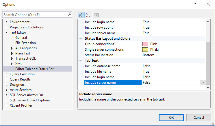Select Editor Tab and Status Bar
Screen dimensions: 215x126
pos(34,69)
